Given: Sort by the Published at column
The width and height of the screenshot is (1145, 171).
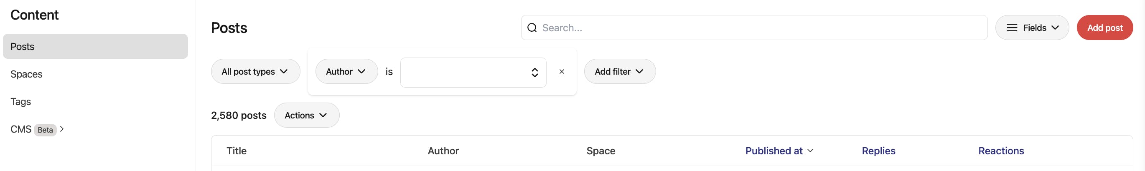Looking at the screenshot, I should pyautogui.click(x=774, y=151).
